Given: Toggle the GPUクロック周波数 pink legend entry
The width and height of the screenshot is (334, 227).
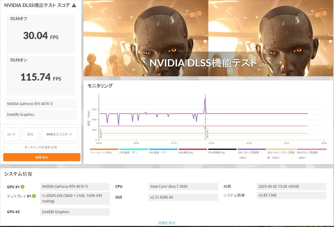Looking at the screenshot, I should 312,154.
